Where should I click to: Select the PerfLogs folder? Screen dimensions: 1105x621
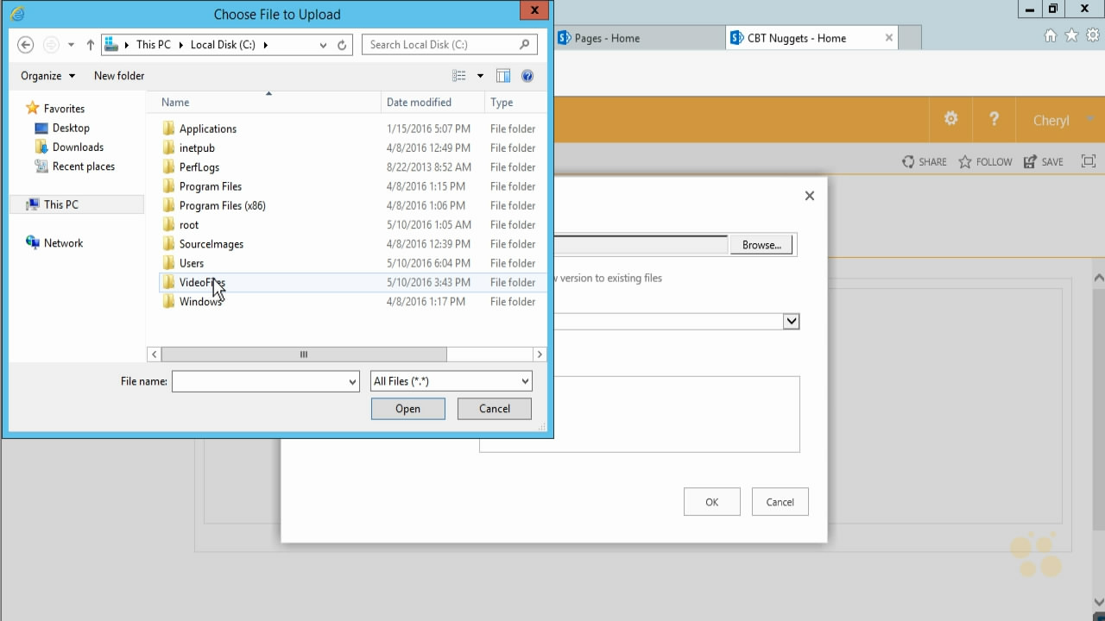(199, 167)
